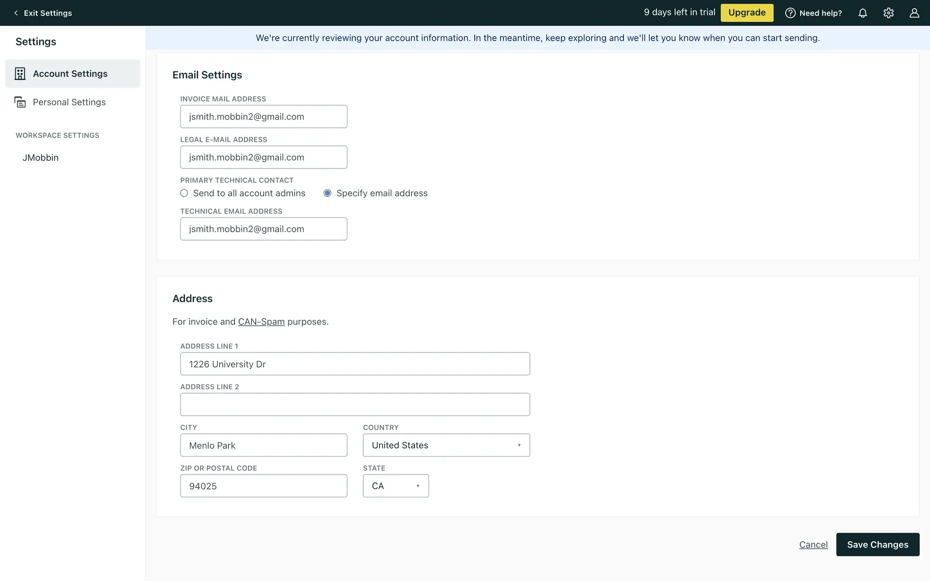
Task: Click the Exit Settings back arrow
Action: [x=16, y=13]
